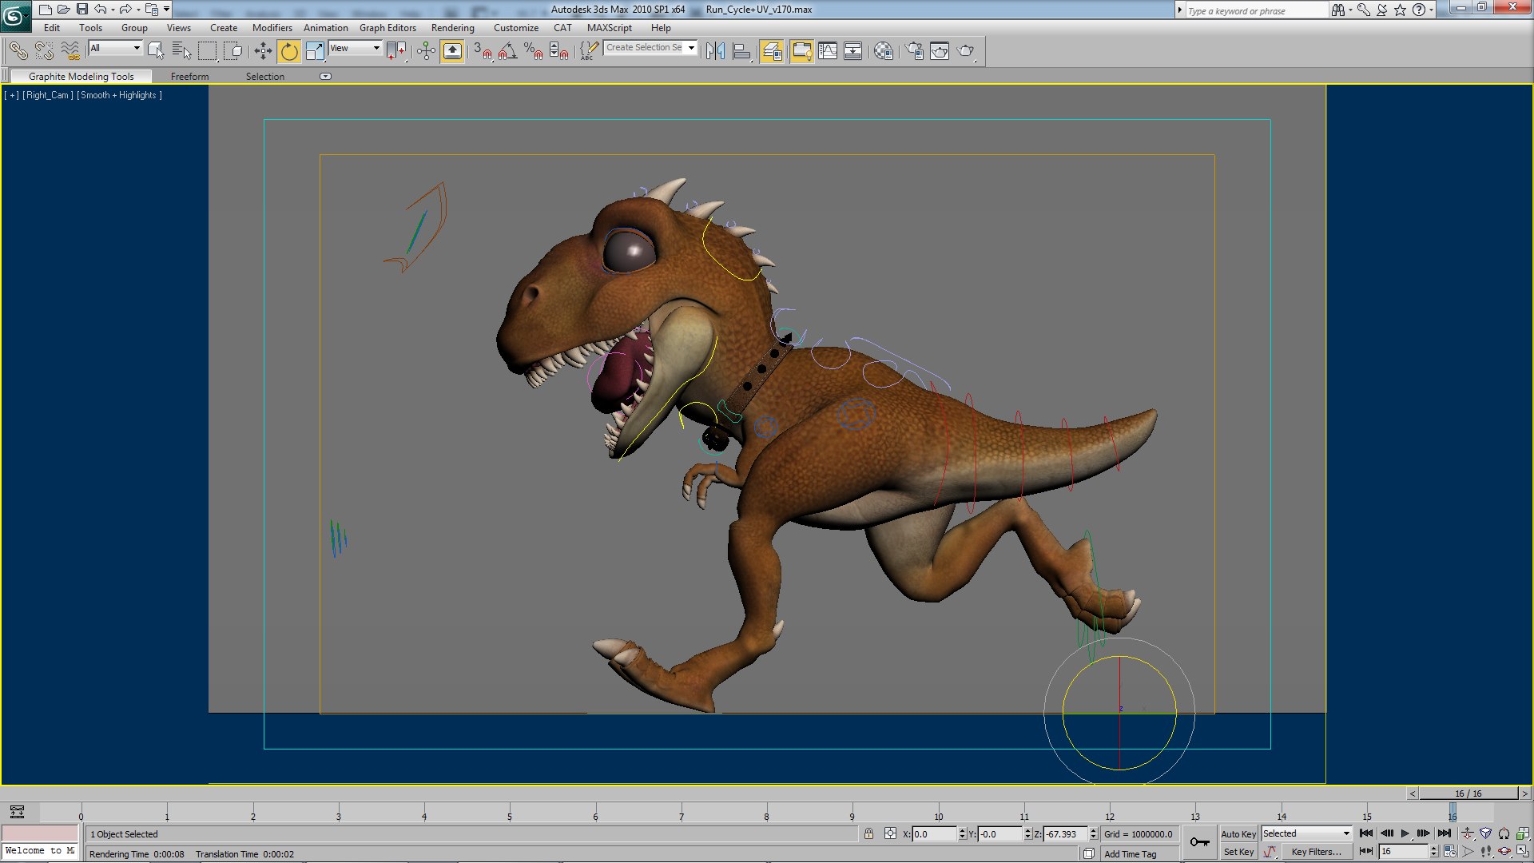Image resolution: width=1534 pixels, height=863 pixels.
Task: Click Bind to Space Warp icon
Action: 70,51
